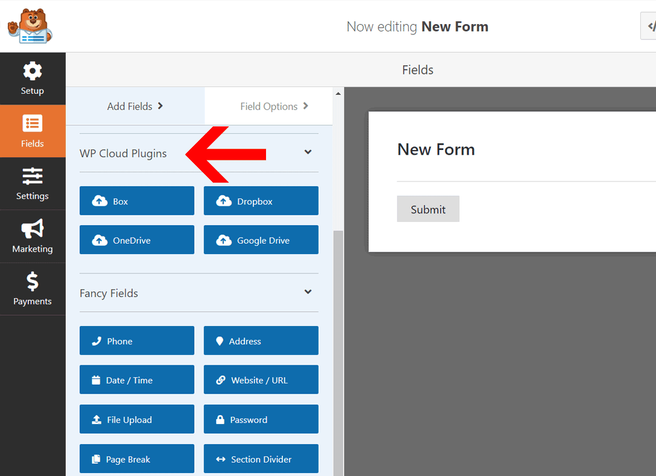Click the upload tray icon on File Upload
The width and height of the screenshot is (656, 476).
pos(97,419)
